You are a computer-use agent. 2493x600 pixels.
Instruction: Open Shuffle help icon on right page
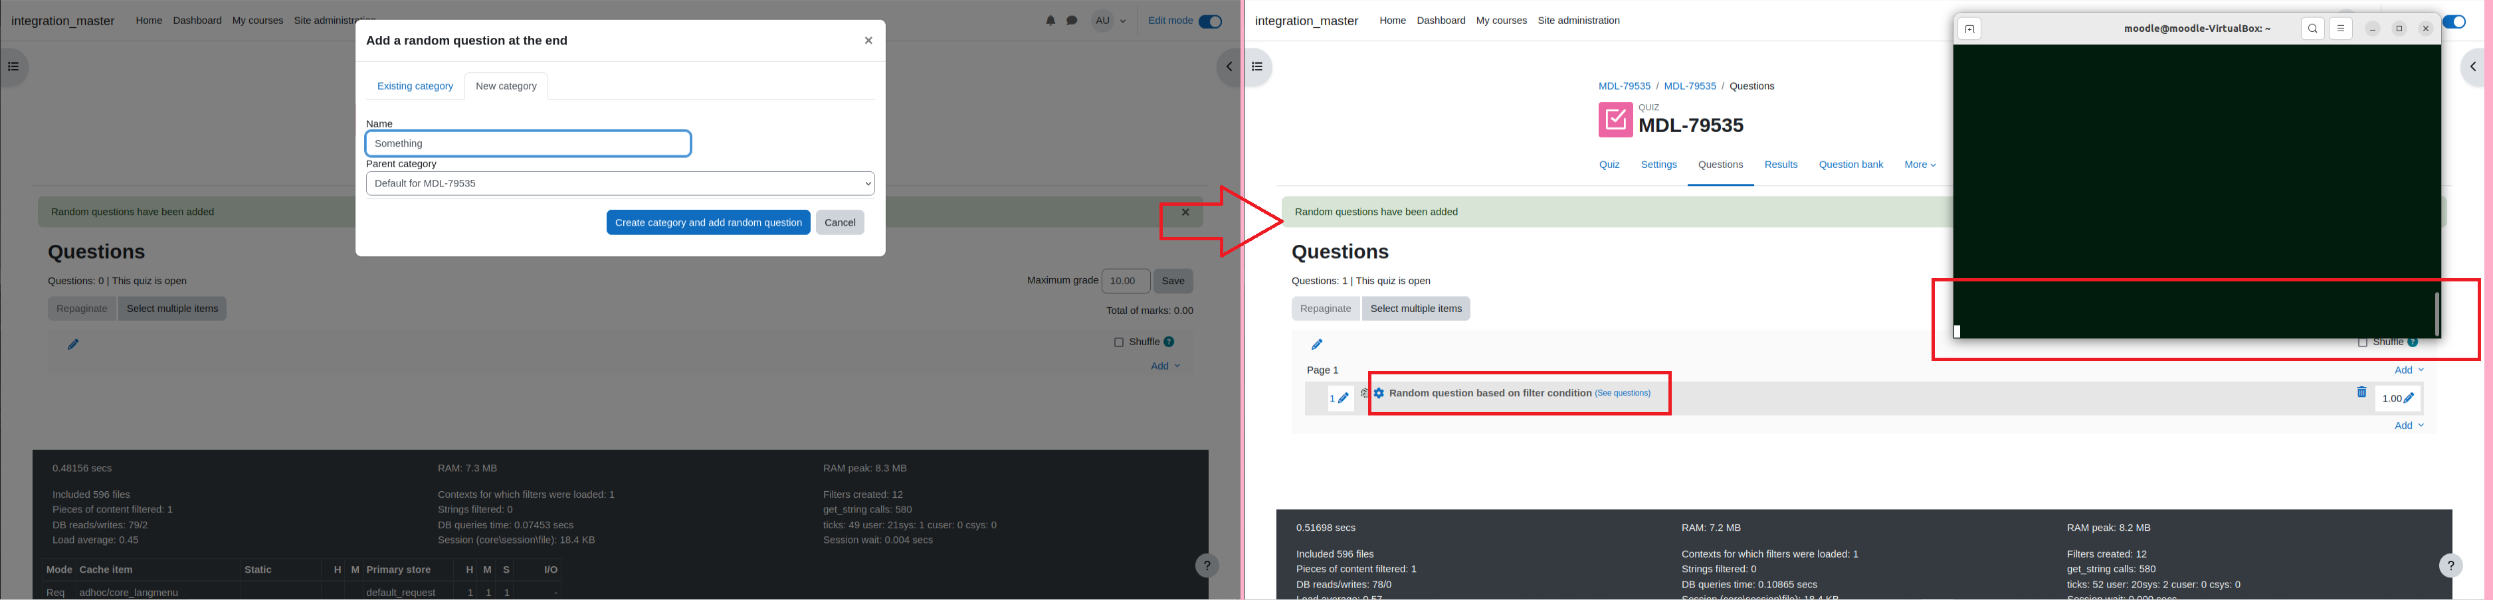point(2413,342)
